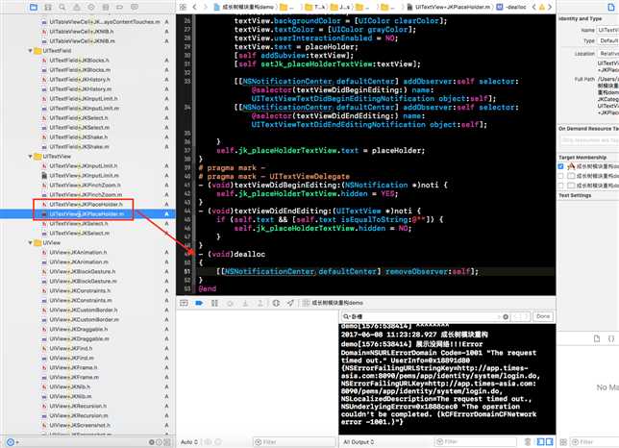
Task: Open the debug view hierarchy icon
Action: 276,303
